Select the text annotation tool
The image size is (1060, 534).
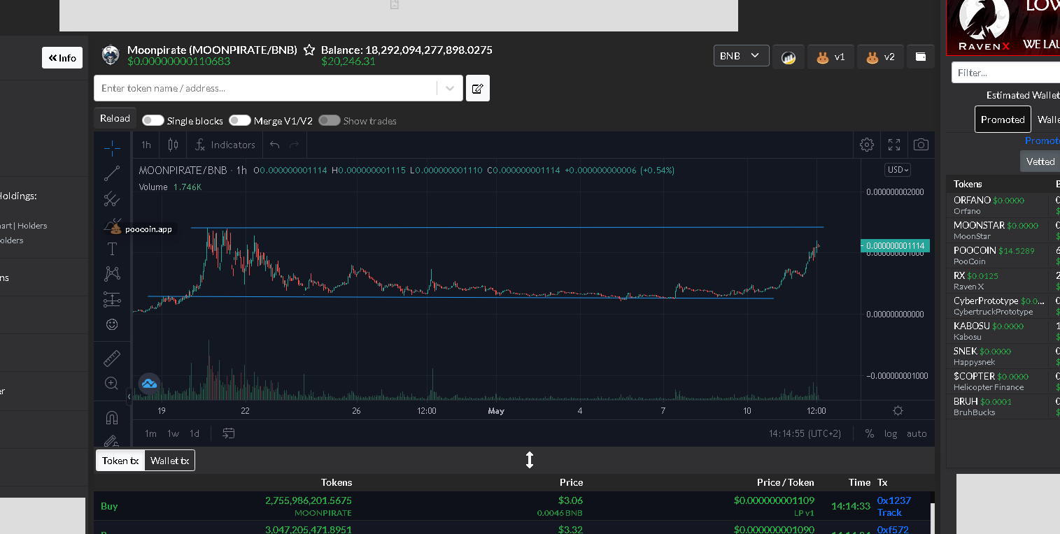click(112, 249)
